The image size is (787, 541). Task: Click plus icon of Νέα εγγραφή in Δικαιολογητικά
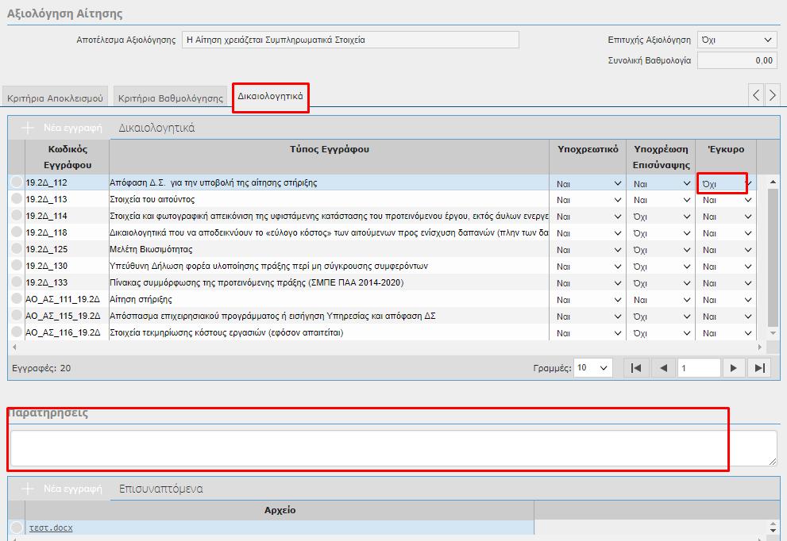click(28, 128)
